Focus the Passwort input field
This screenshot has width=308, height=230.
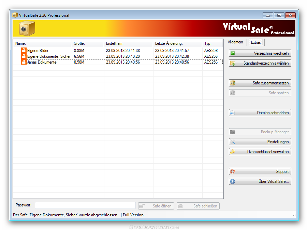tap(85, 205)
